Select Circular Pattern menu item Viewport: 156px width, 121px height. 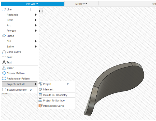[20, 73]
